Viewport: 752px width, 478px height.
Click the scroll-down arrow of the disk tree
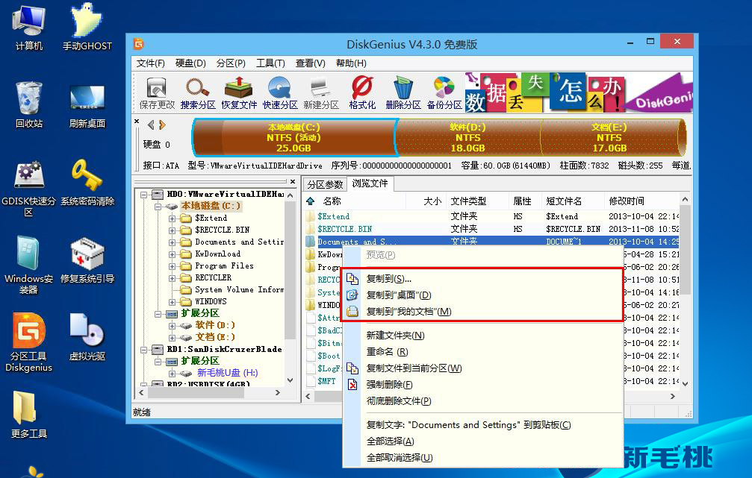(290, 380)
